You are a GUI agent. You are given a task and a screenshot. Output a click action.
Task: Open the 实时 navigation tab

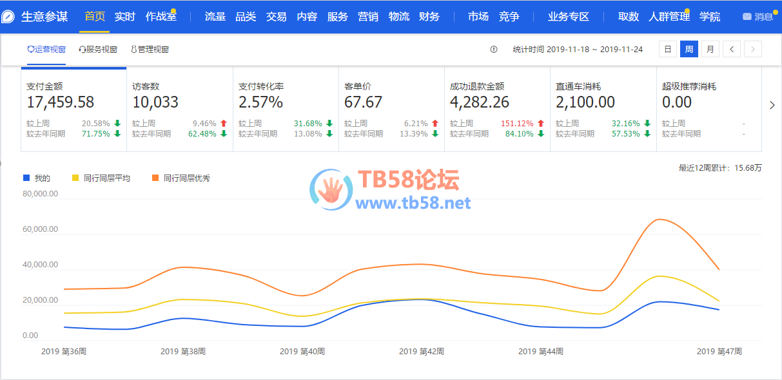click(x=125, y=17)
